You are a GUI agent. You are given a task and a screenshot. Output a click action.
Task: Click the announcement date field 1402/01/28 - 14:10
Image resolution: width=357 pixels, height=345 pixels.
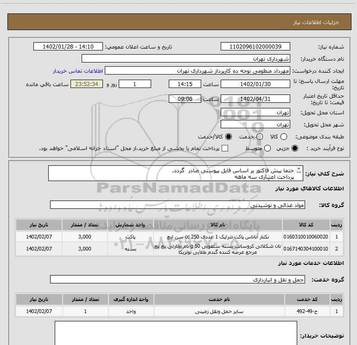[68, 46]
